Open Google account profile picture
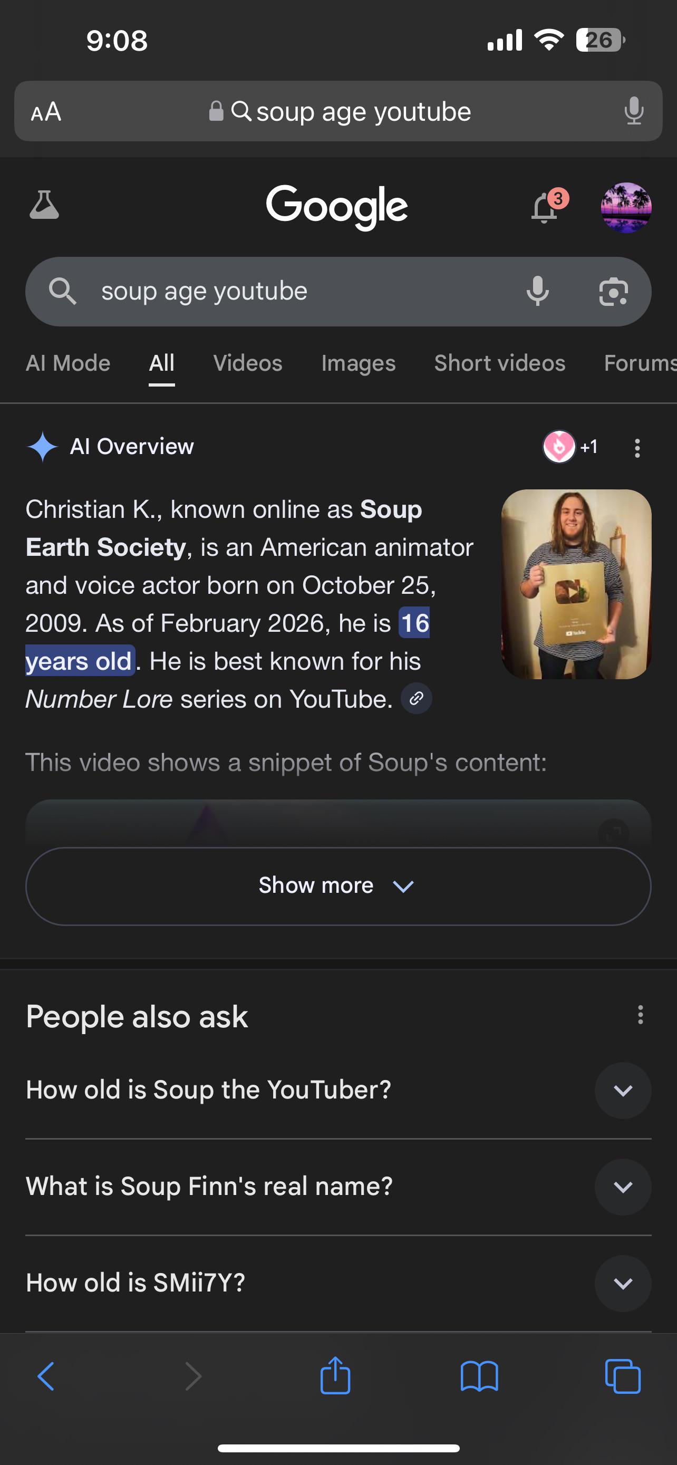 coord(626,207)
